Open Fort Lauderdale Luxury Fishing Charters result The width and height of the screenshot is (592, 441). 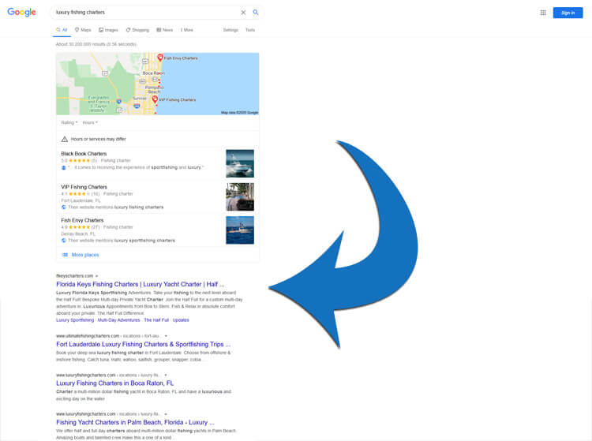pyautogui.click(x=143, y=345)
